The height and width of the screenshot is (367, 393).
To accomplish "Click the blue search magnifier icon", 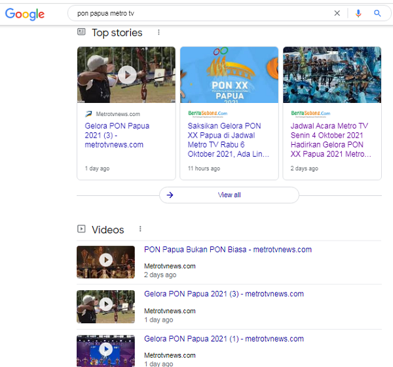I will (377, 13).
